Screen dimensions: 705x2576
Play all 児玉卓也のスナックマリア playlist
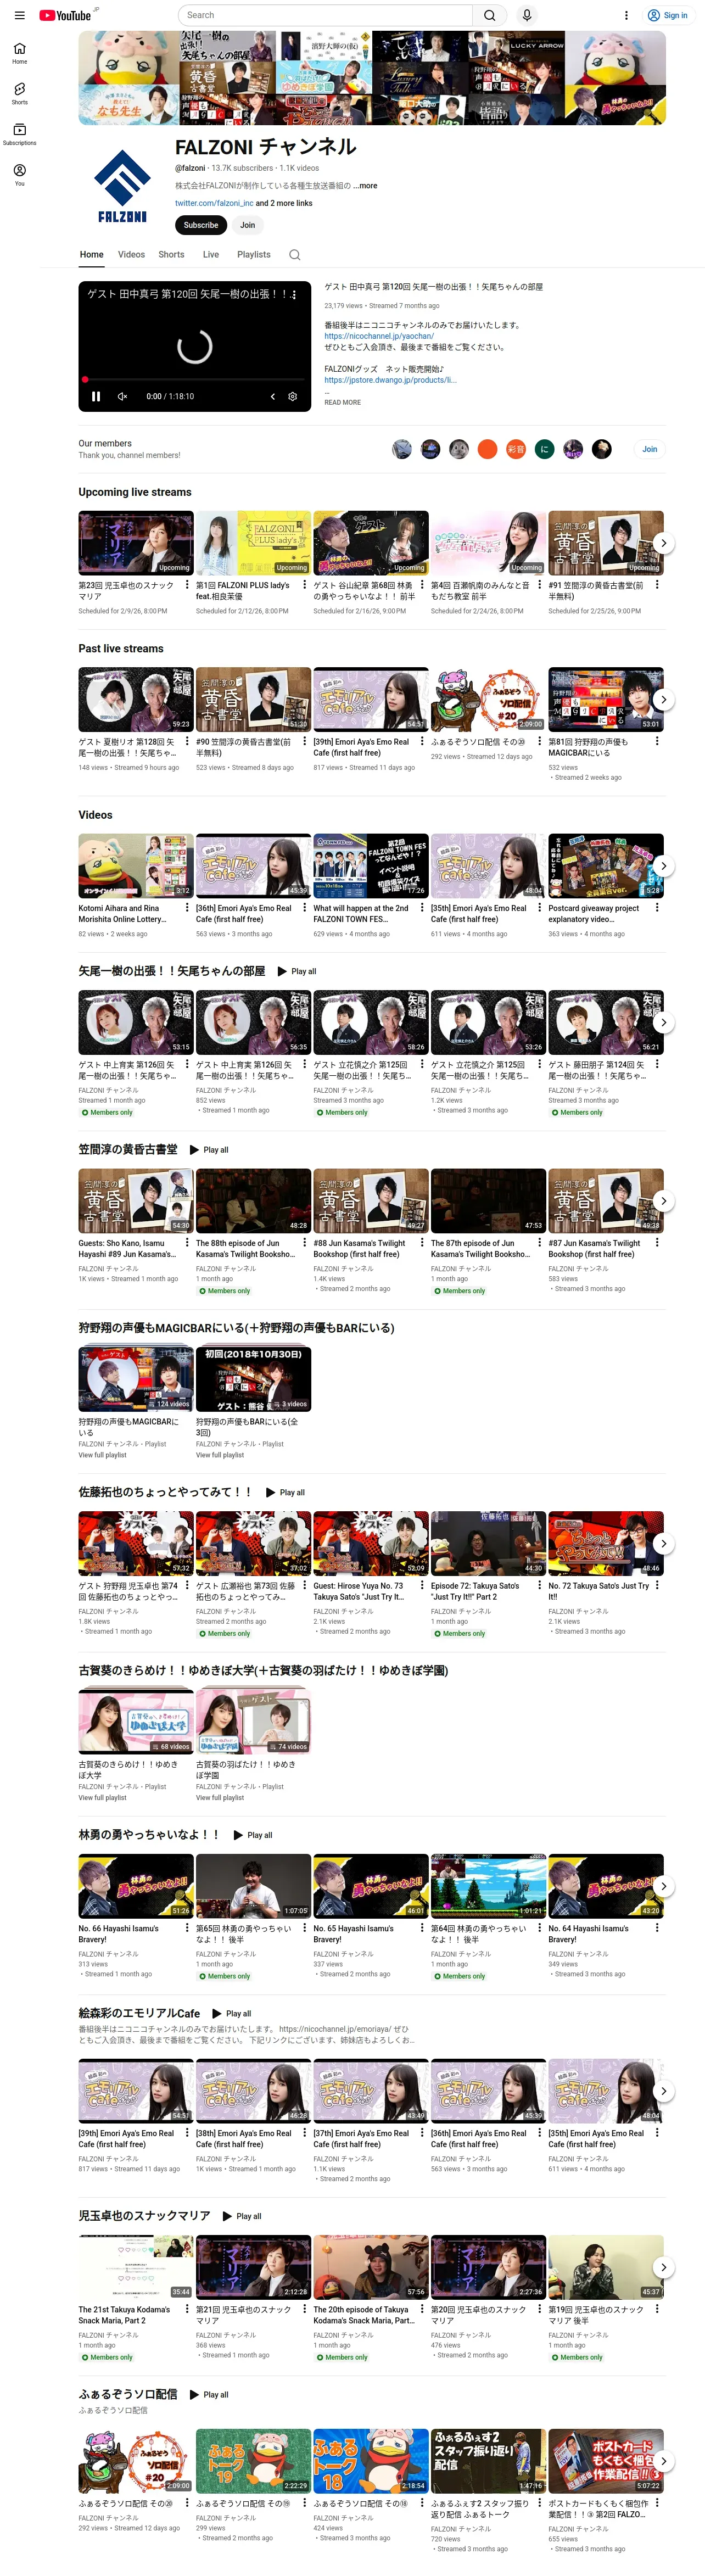click(x=242, y=2216)
